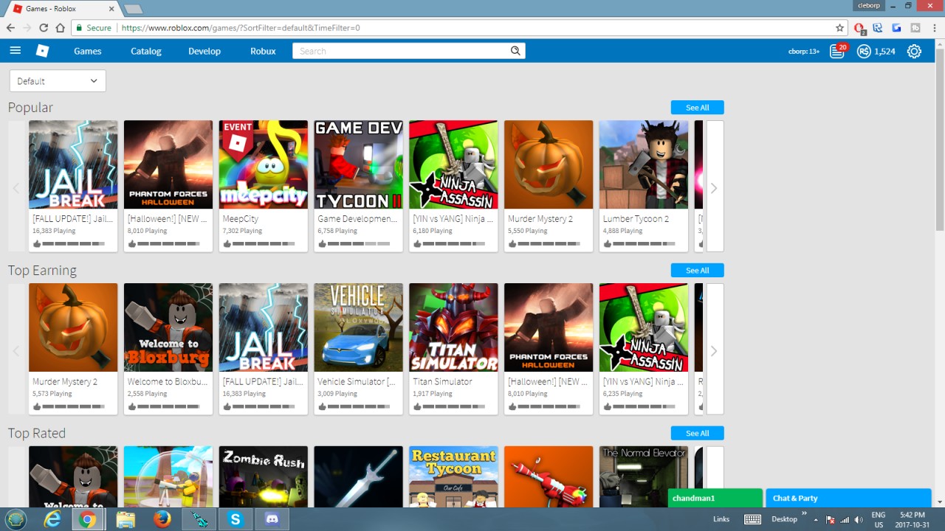Open the Windows Start menu
This screenshot has height=531, width=945.
[x=16, y=519]
